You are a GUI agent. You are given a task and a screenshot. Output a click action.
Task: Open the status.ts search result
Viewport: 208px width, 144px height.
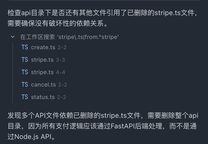43,97
